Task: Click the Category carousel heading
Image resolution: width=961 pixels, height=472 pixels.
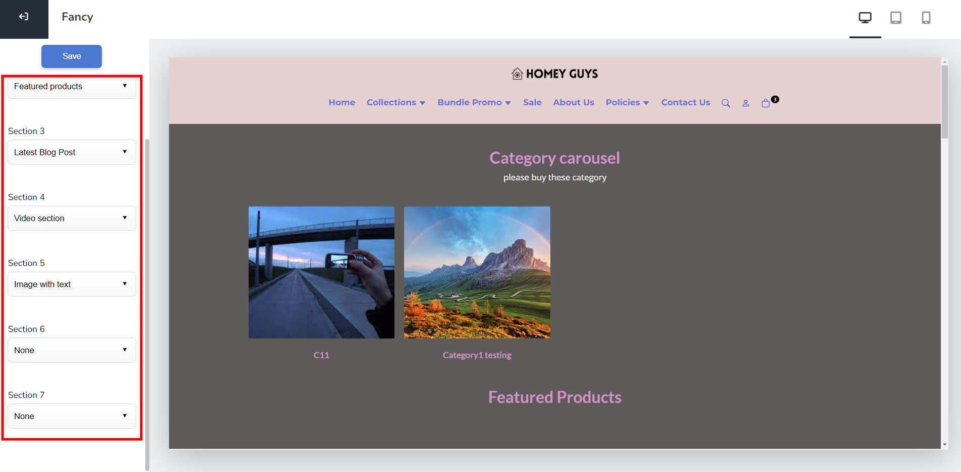Action: coord(554,158)
